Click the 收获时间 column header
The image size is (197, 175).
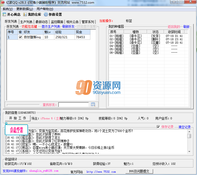click(174, 32)
